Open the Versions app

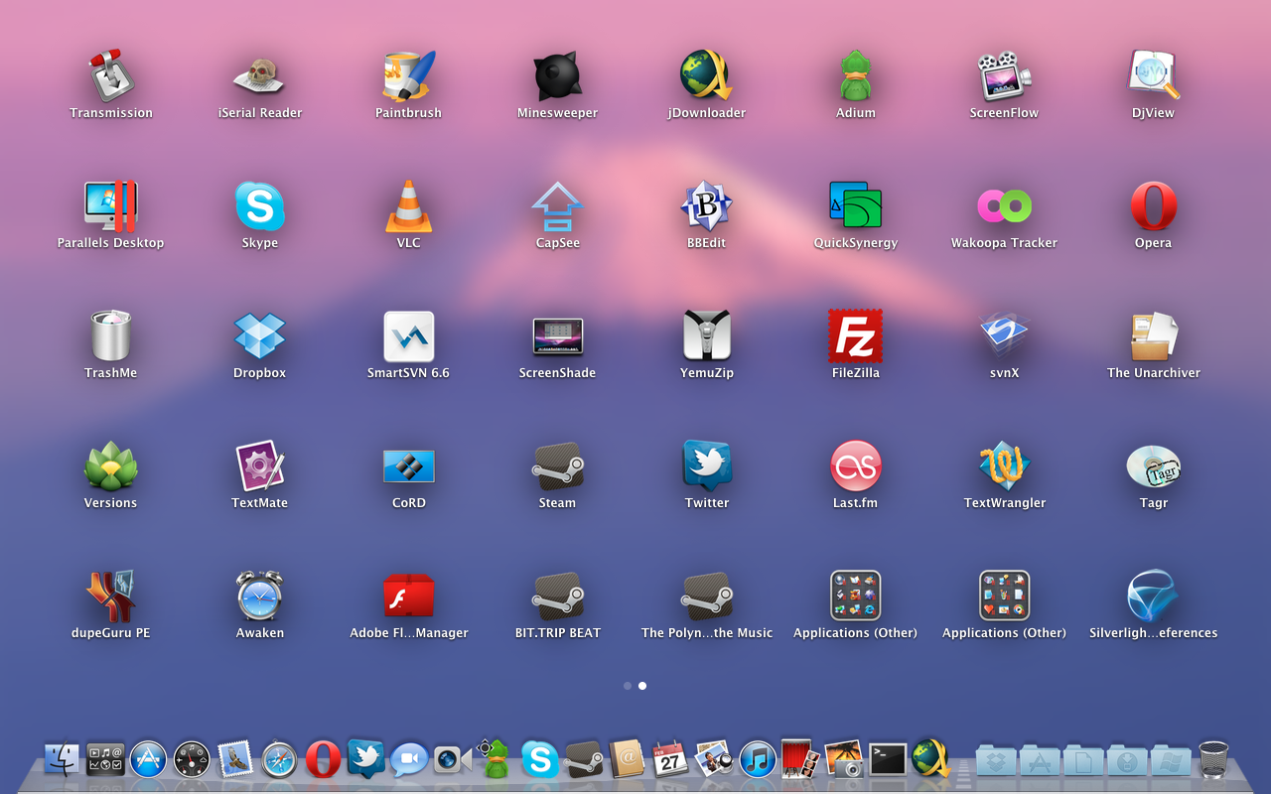click(111, 466)
